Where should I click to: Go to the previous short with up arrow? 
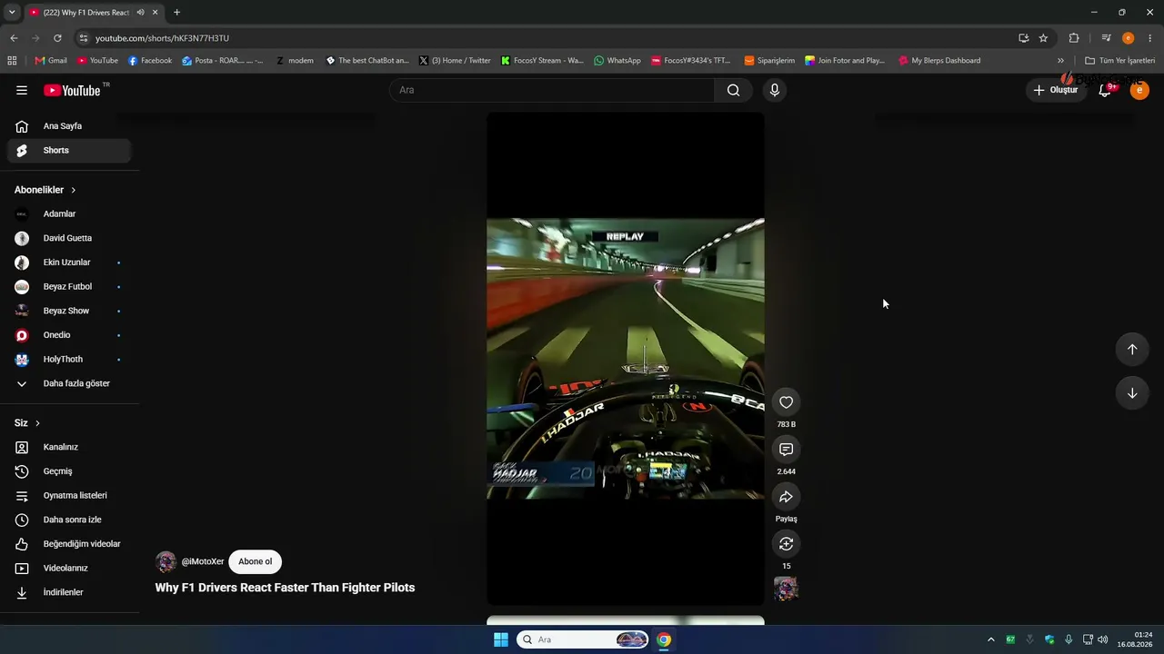point(1132,350)
